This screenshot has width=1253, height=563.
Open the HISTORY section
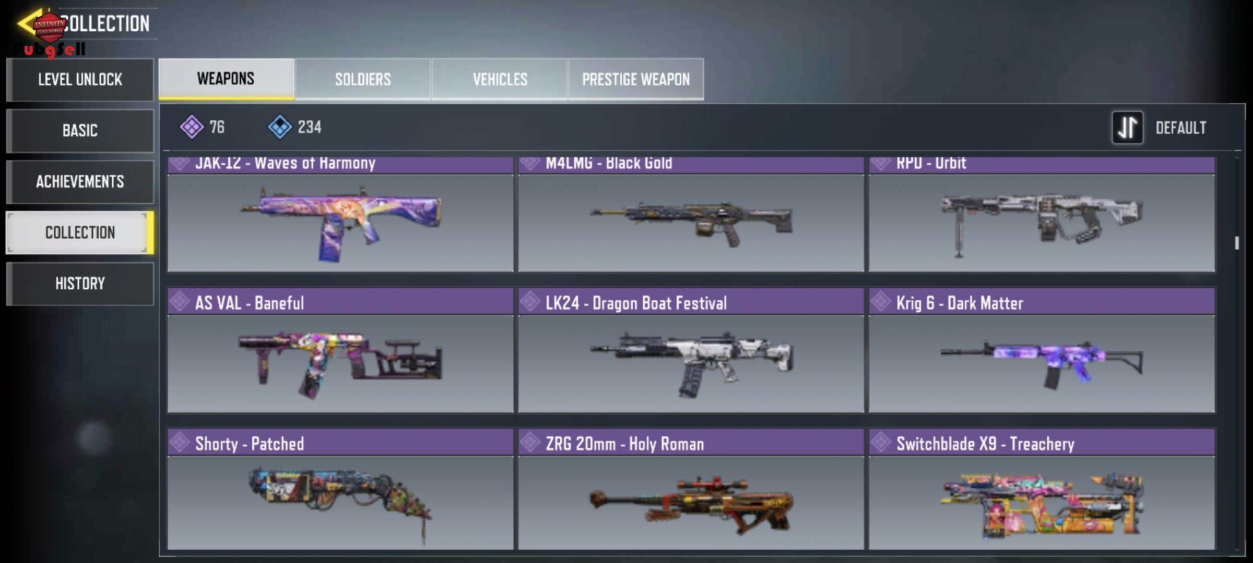tap(80, 283)
